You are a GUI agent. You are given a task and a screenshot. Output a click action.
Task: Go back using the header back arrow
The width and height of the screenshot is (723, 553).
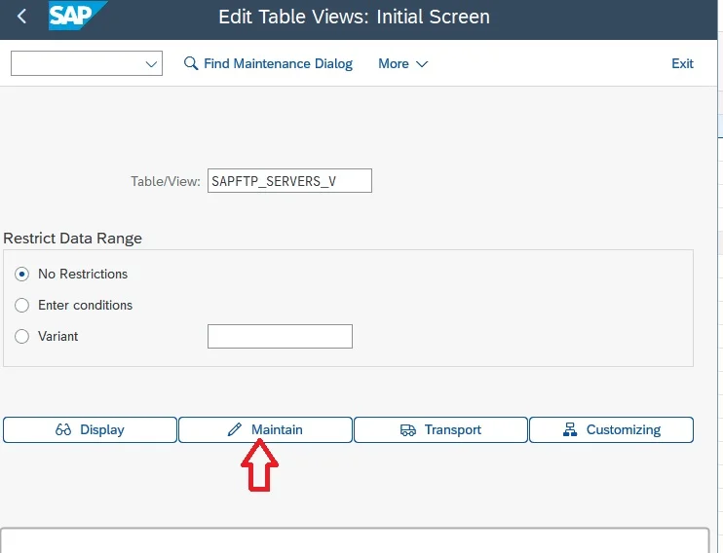click(x=21, y=17)
